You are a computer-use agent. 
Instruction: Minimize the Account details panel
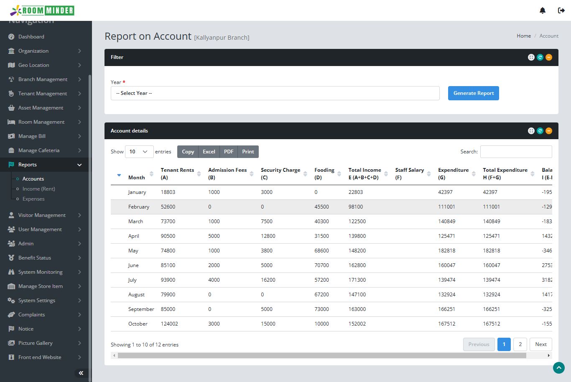tap(549, 131)
